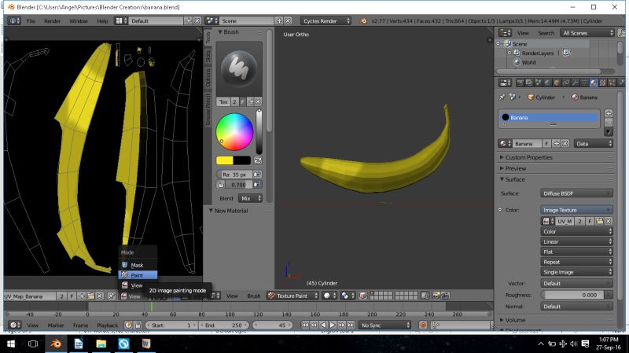Add a new material slot with plus
The width and height of the screenshot is (629, 353).
609,113
